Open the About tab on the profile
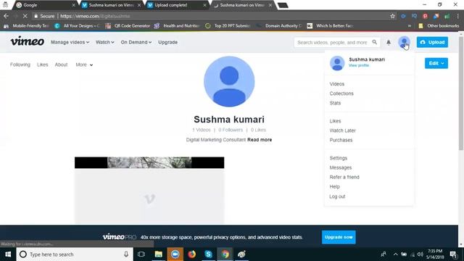Viewport: 464px width, 261px height. coord(61,65)
